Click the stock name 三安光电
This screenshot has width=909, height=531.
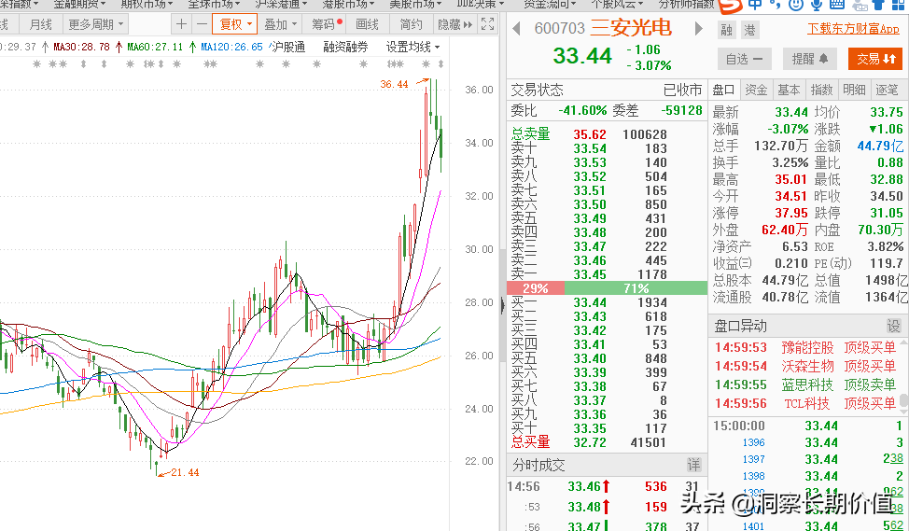coord(631,28)
